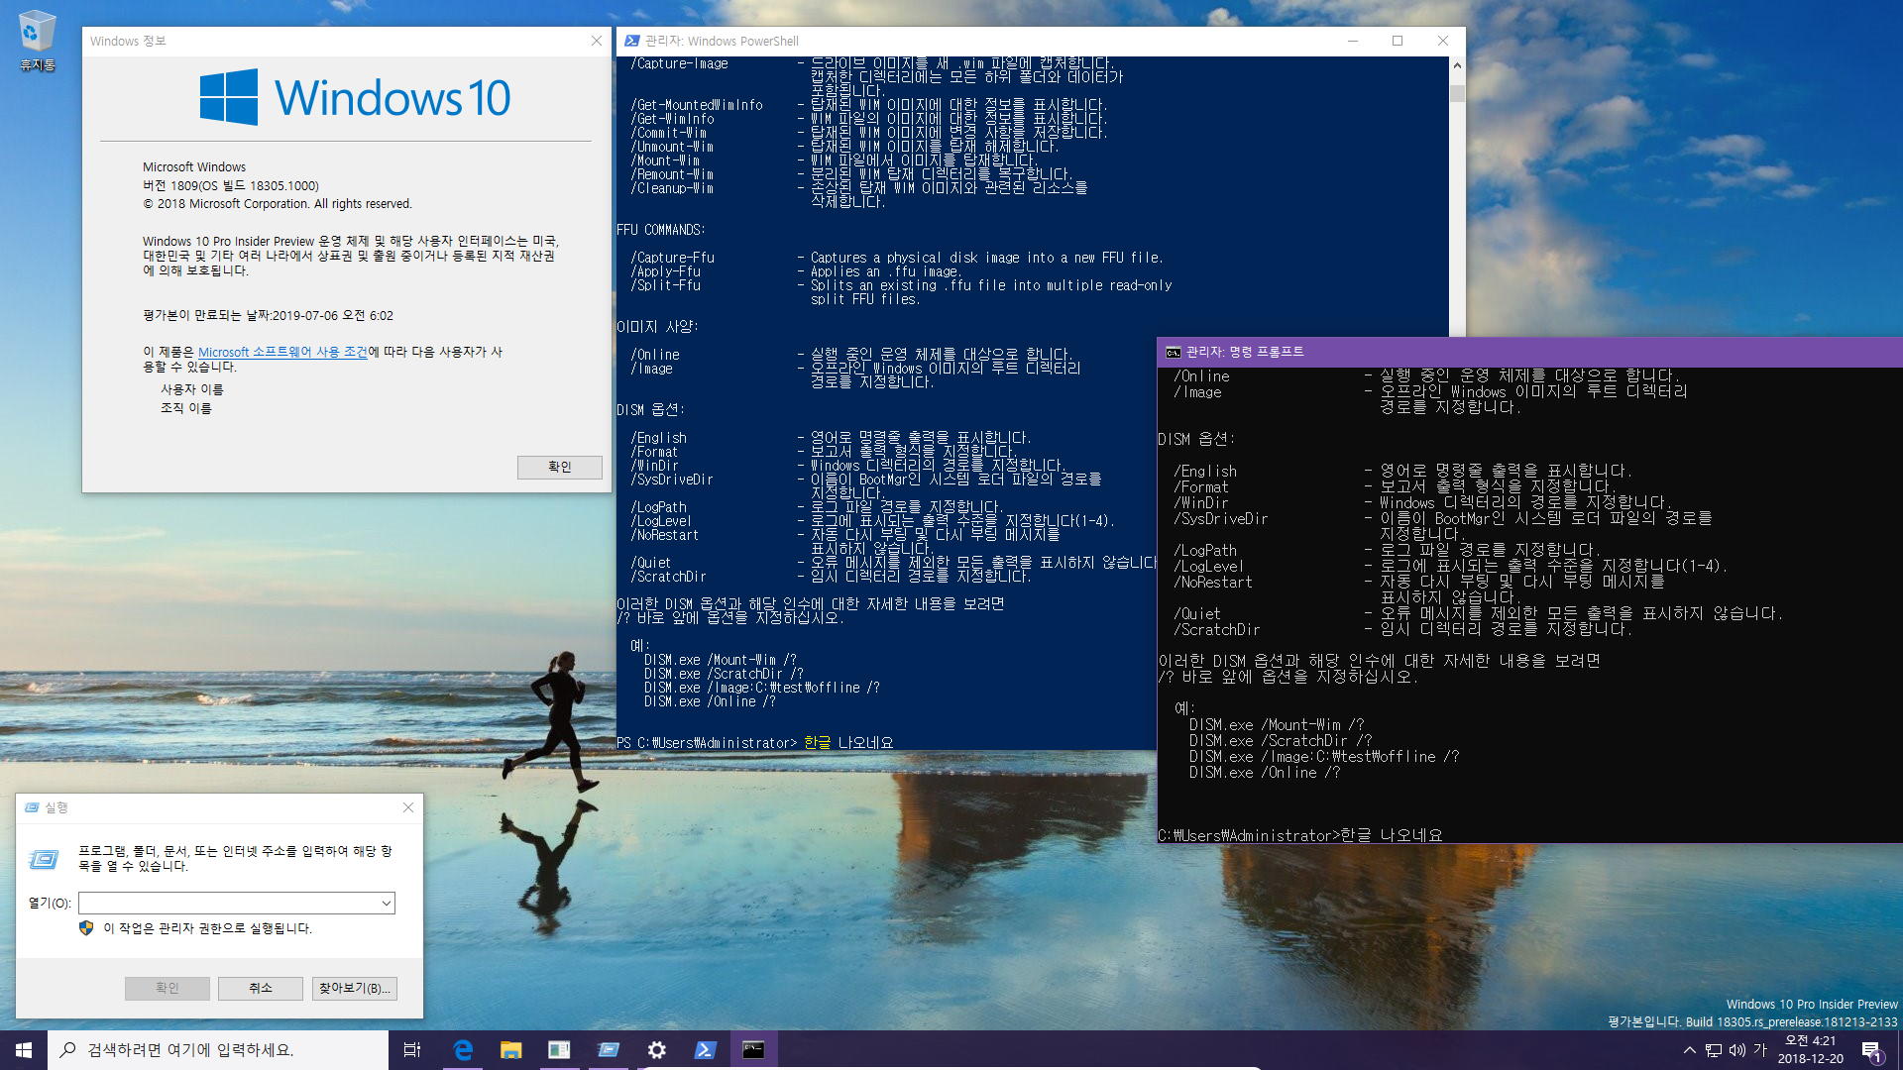
Task: Open the volume tray icon
Action: (1736, 1050)
